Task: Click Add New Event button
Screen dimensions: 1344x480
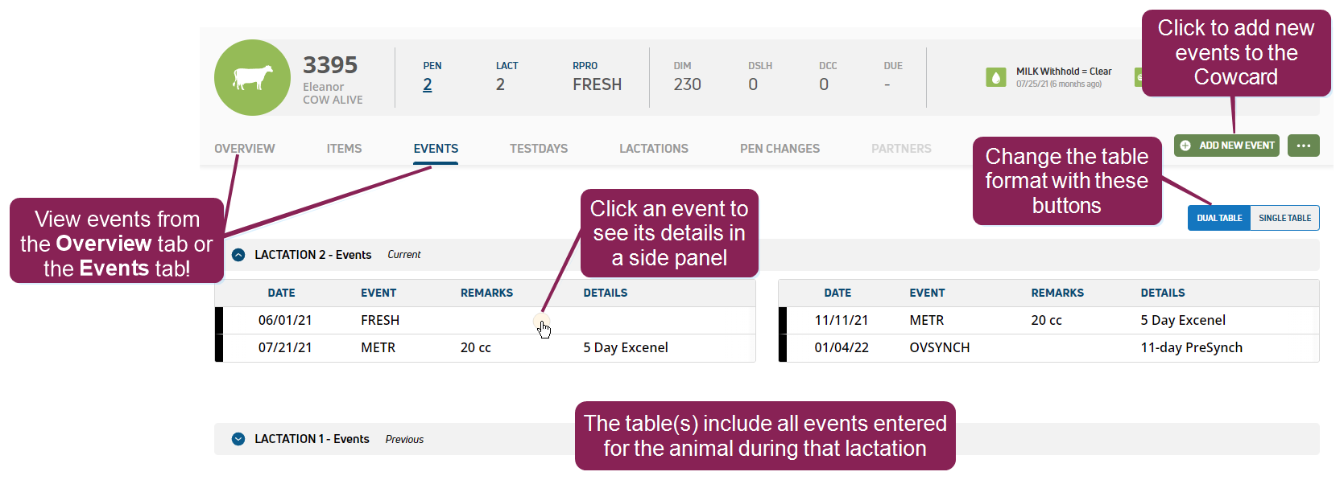Action: (x=1226, y=146)
